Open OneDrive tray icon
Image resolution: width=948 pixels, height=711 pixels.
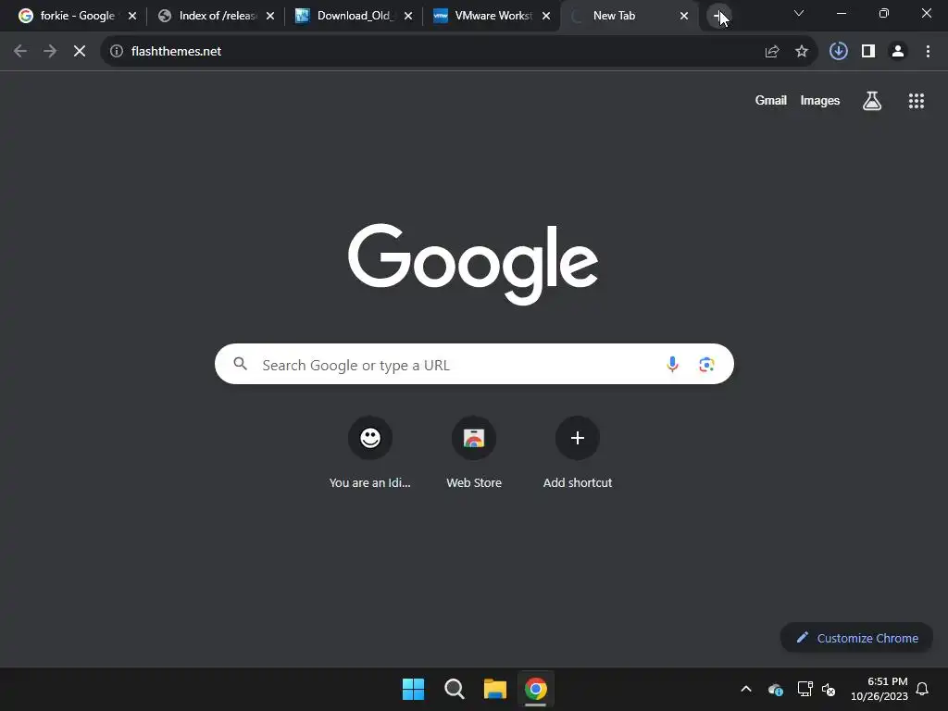776,689
